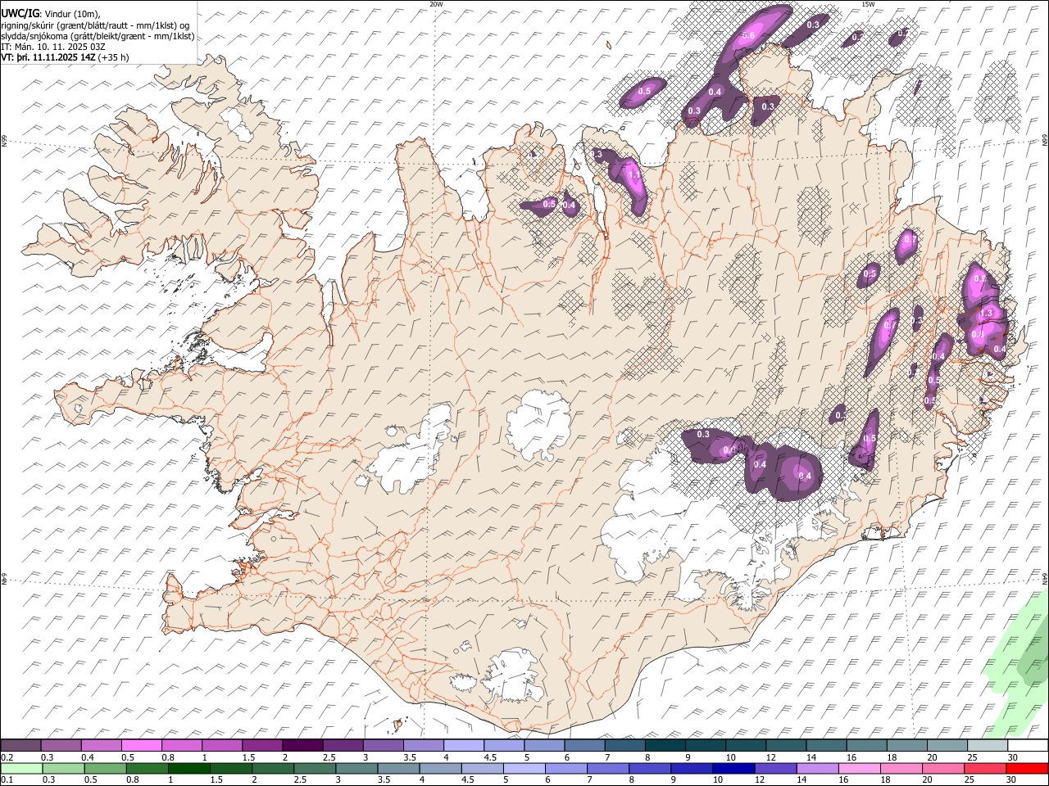Click lower scale swatch between 14 and 16
The height and width of the screenshot is (786, 1049).
pyautogui.click(x=818, y=767)
